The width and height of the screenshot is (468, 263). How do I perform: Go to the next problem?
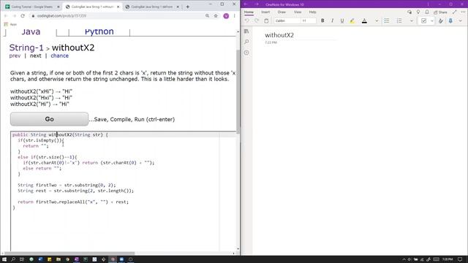tap(36, 56)
